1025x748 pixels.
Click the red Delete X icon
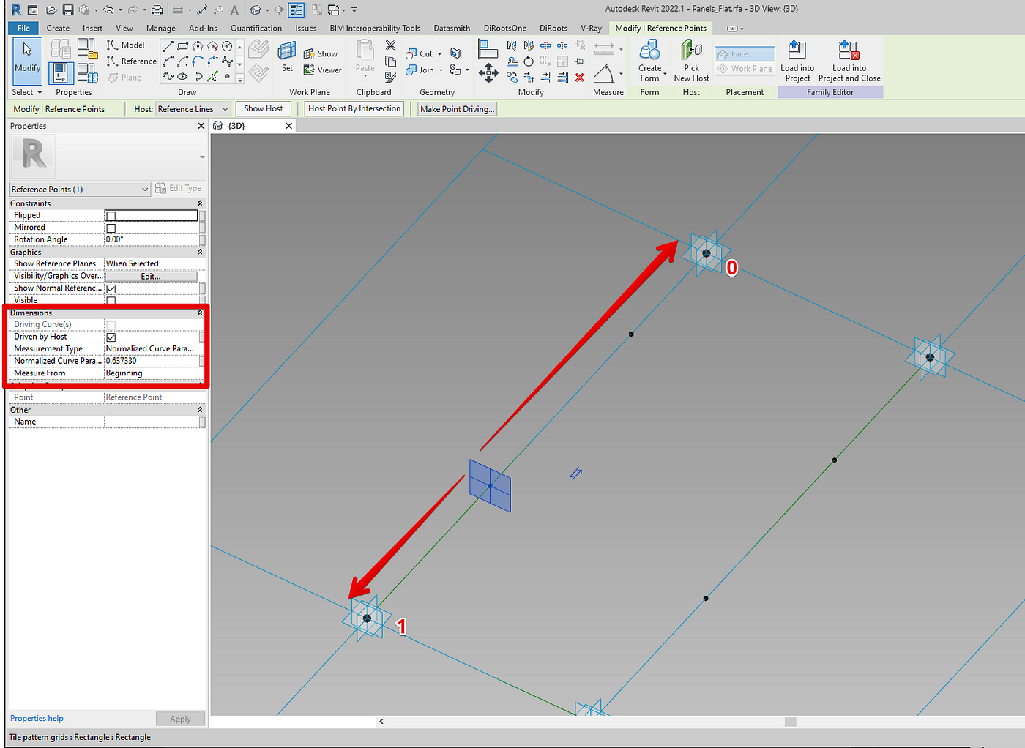[579, 77]
